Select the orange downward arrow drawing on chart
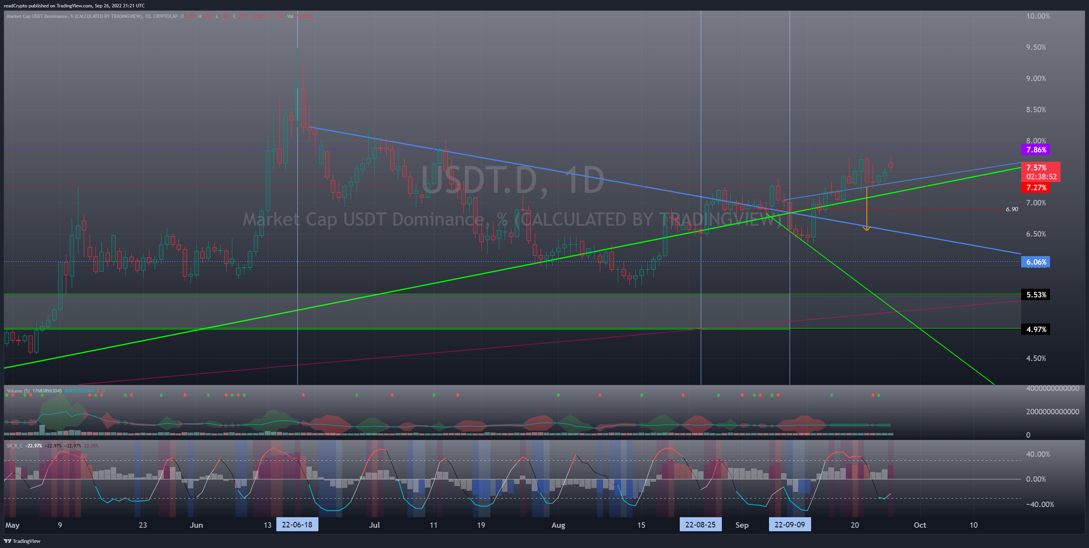This screenshot has width=1089, height=548. 866,208
